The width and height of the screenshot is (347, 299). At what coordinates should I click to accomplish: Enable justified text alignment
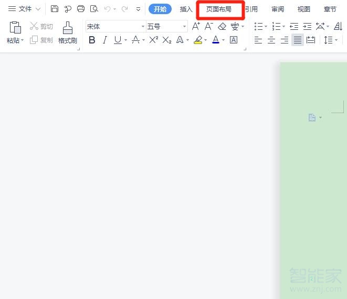298,40
